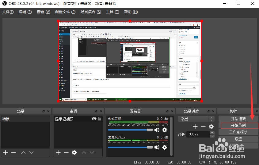
Task: Click 开始推流 button
Action: [238, 119]
